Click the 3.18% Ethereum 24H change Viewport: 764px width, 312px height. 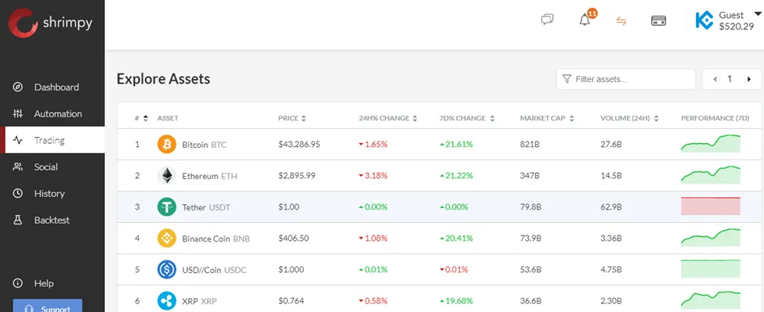(373, 176)
